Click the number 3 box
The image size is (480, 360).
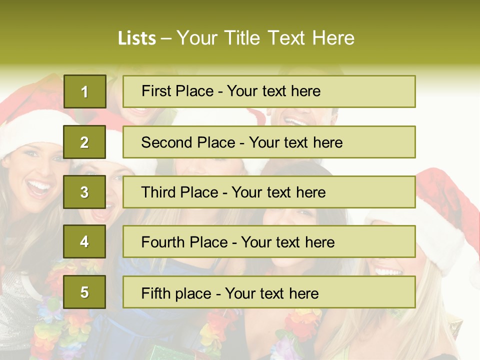pos(84,192)
